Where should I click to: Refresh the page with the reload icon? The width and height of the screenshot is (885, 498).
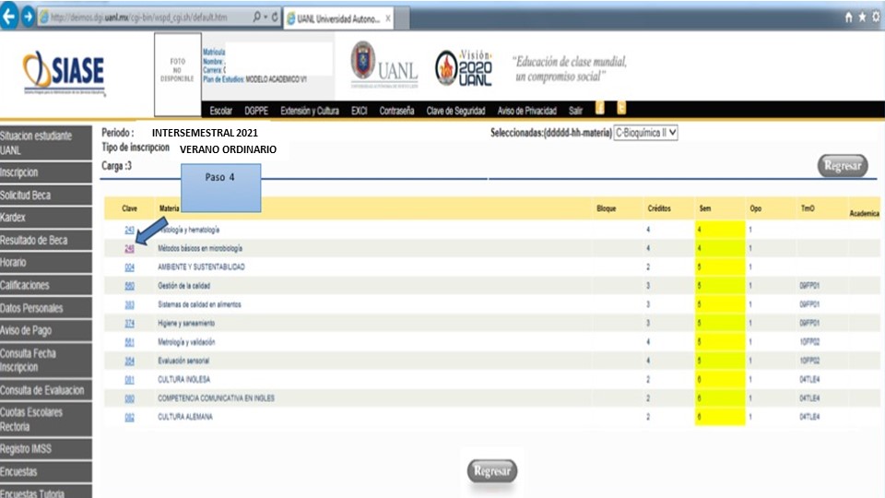tap(275, 17)
